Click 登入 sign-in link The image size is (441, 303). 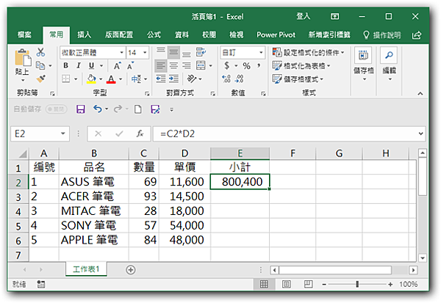click(303, 16)
